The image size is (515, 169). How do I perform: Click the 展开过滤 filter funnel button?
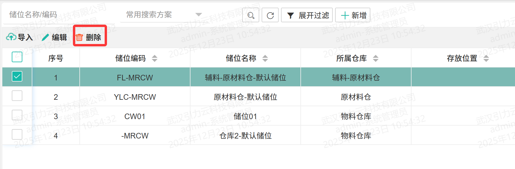pos(307,15)
